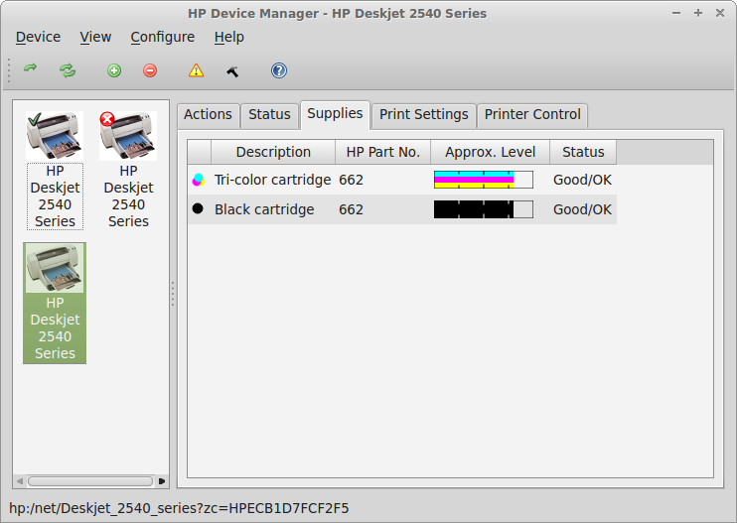This screenshot has width=737, height=523.
Task: Select the printer with the red error badge
Action: click(x=128, y=170)
